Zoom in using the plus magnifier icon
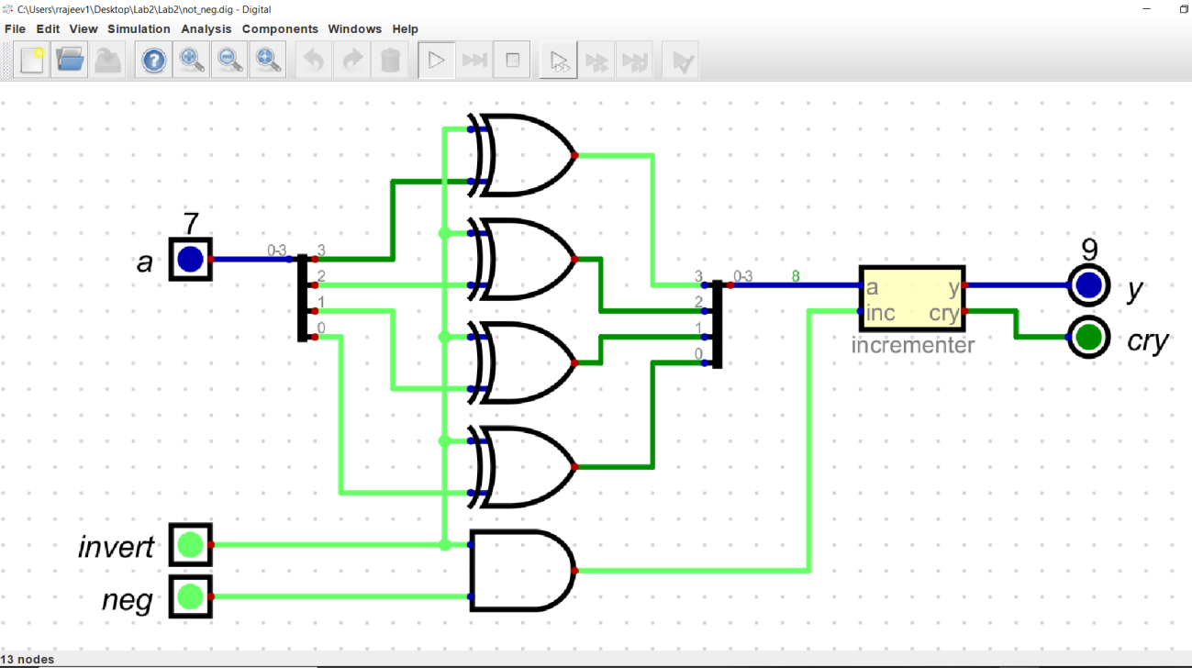Screen dimensions: 1192x668 click(192, 61)
